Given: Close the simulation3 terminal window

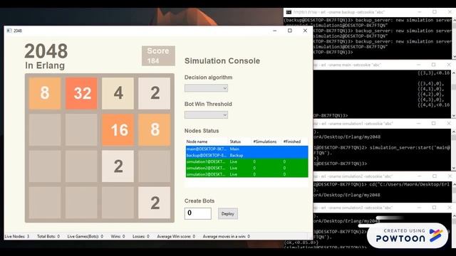Looking at the screenshot, I should [x=450, y=208].
